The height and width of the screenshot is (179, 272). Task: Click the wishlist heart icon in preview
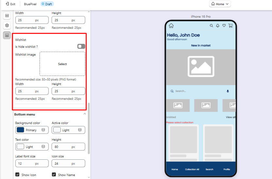click(x=224, y=26)
